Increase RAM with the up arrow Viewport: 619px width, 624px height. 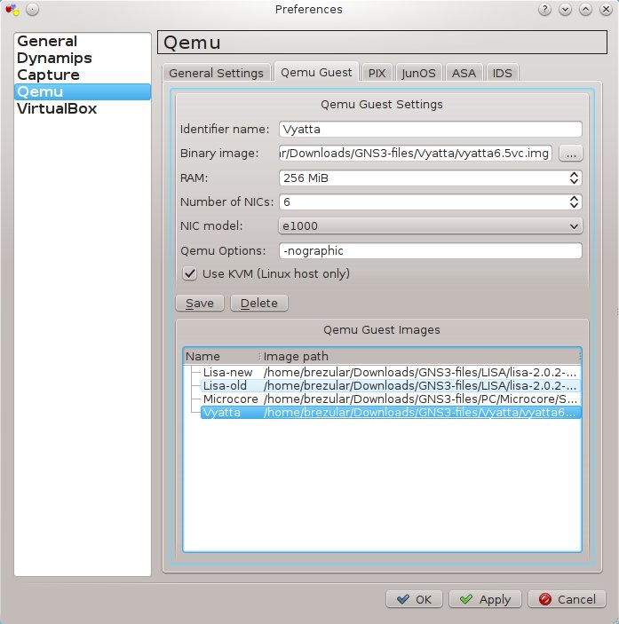tap(574, 174)
